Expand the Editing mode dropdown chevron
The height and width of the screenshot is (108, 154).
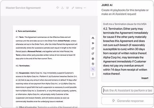[85, 8]
